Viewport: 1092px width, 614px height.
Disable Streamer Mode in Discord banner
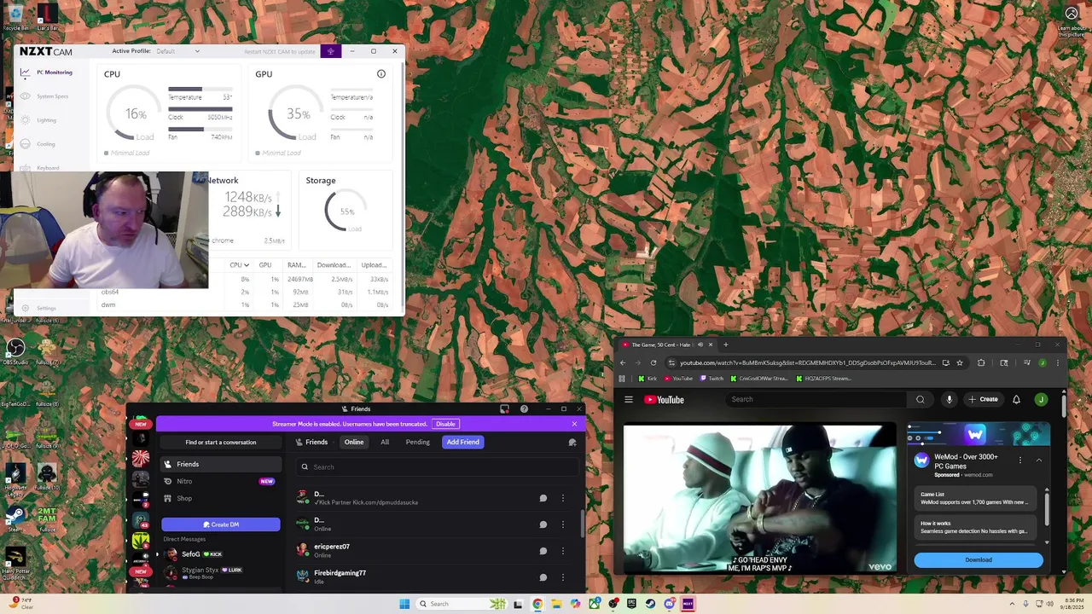(445, 424)
